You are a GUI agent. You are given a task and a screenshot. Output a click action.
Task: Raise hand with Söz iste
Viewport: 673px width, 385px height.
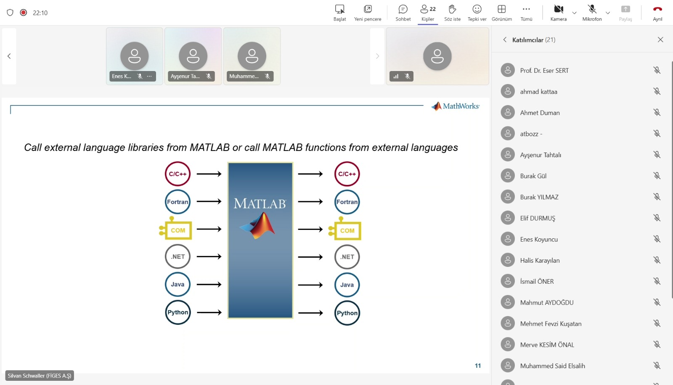coord(452,13)
